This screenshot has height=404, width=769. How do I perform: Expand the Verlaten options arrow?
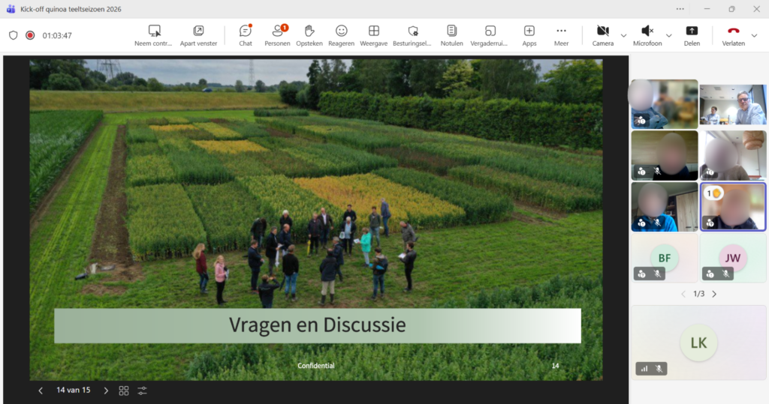(754, 36)
